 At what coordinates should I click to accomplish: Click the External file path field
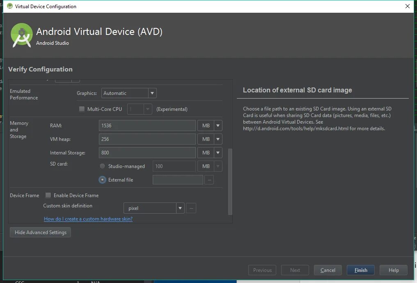point(178,180)
